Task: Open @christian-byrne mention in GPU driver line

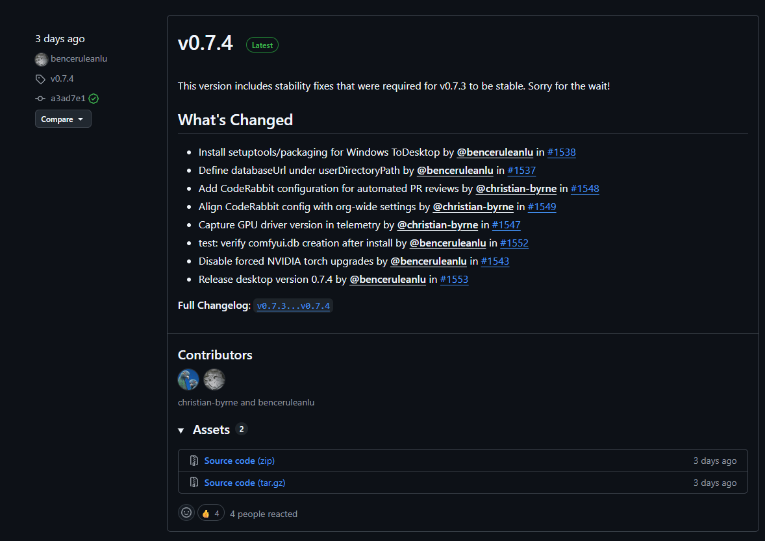Action: tap(438, 224)
